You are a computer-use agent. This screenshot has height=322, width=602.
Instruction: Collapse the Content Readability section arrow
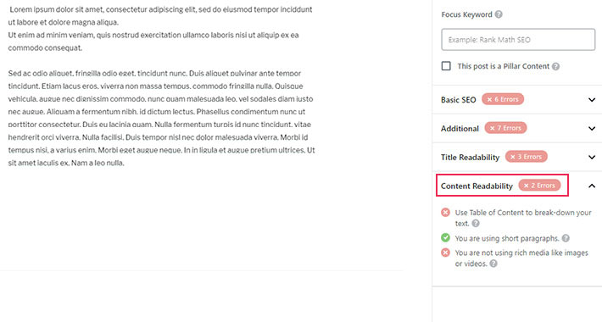(x=592, y=186)
